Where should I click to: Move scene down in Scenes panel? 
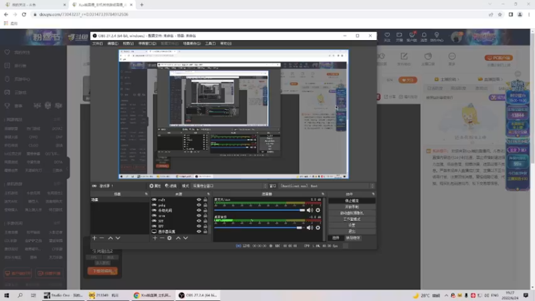point(118,238)
